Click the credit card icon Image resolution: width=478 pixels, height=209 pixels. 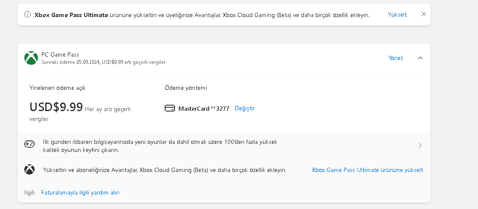tap(169, 108)
